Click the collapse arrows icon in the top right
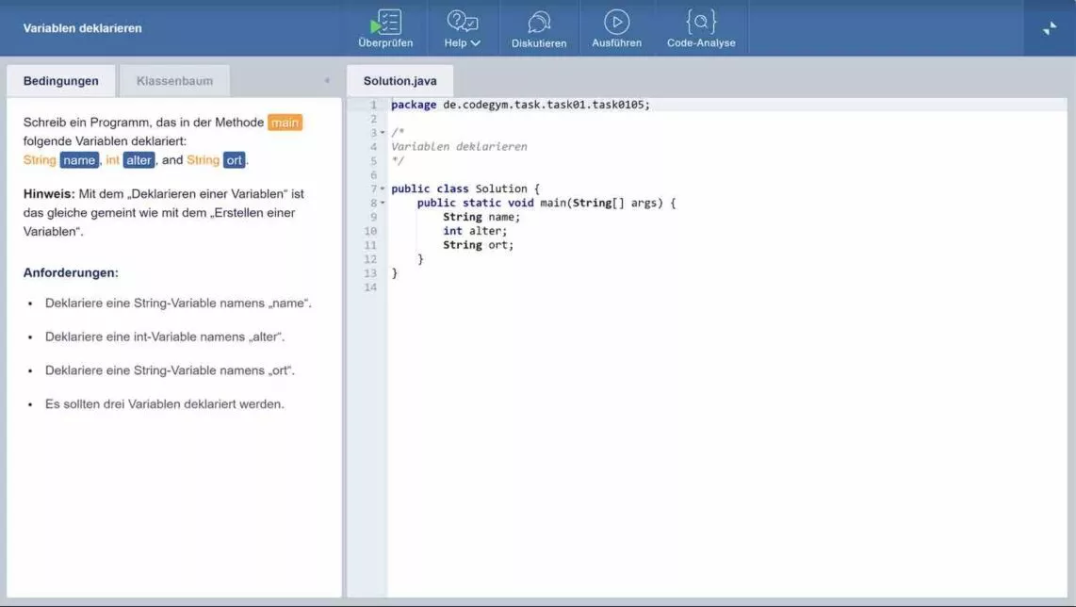The height and width of the screenshot is (607, 1076). point(1050,28)
